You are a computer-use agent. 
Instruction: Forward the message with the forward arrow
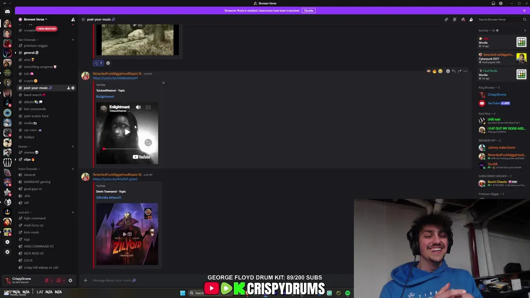click(460, 71)
